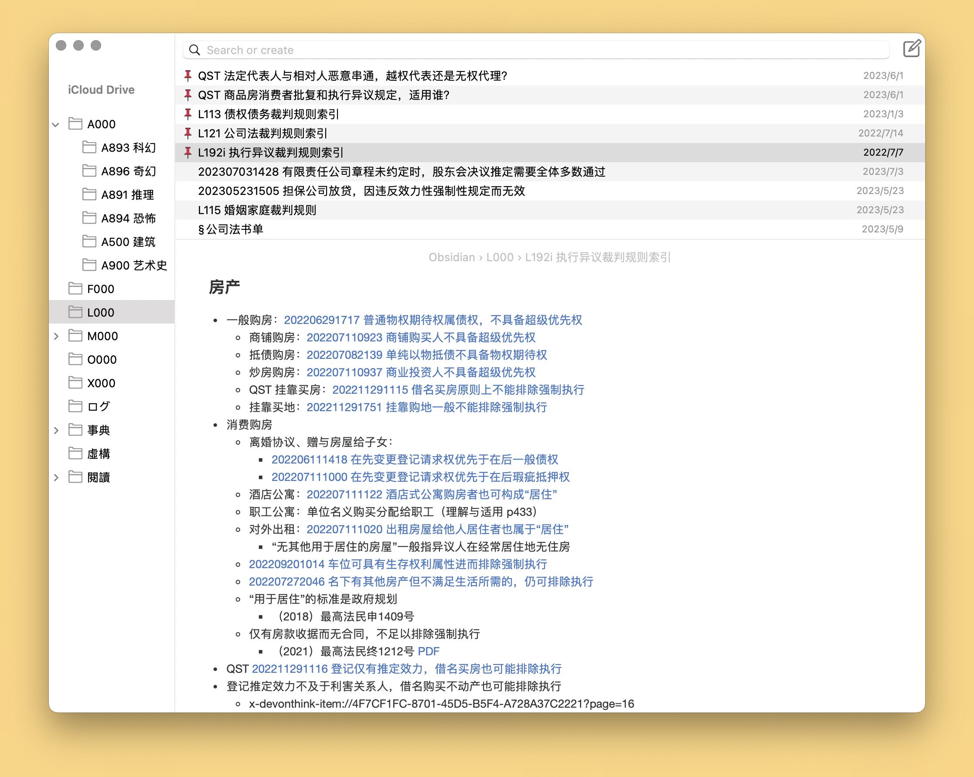Screen dimensions: 974x777
Task: Click pin icon on QST 商品房消费者批复 note
Action: click(188, 95)
